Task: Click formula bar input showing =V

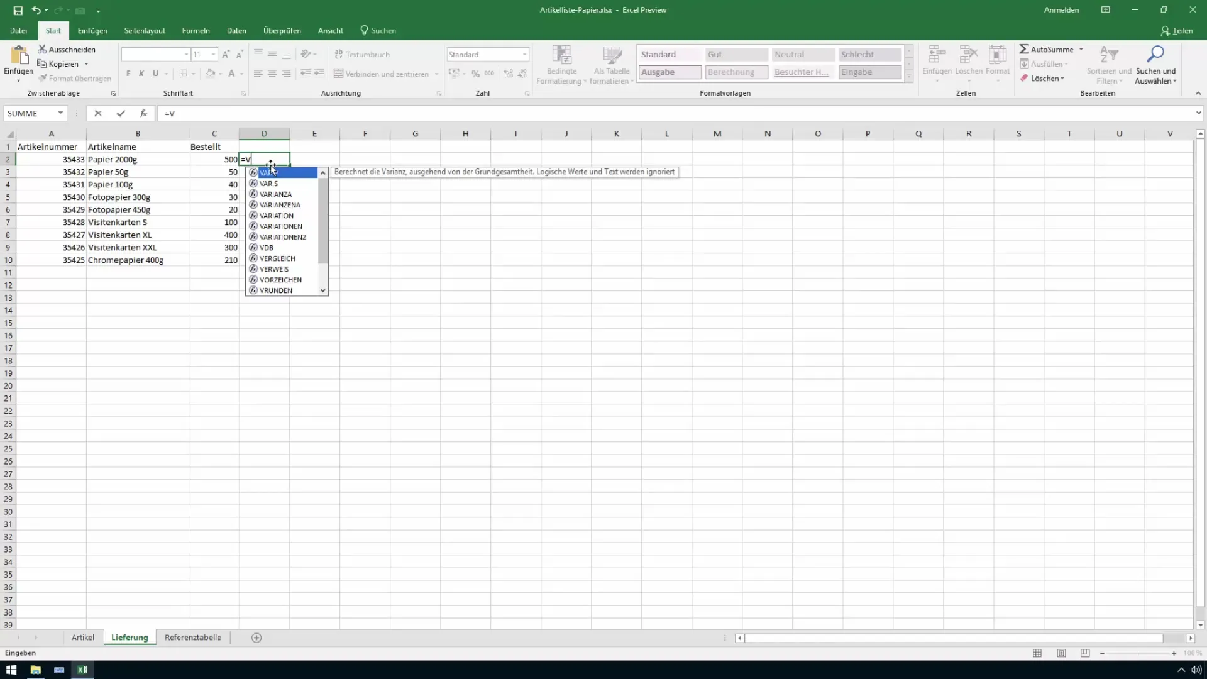Action: [676, 113]
